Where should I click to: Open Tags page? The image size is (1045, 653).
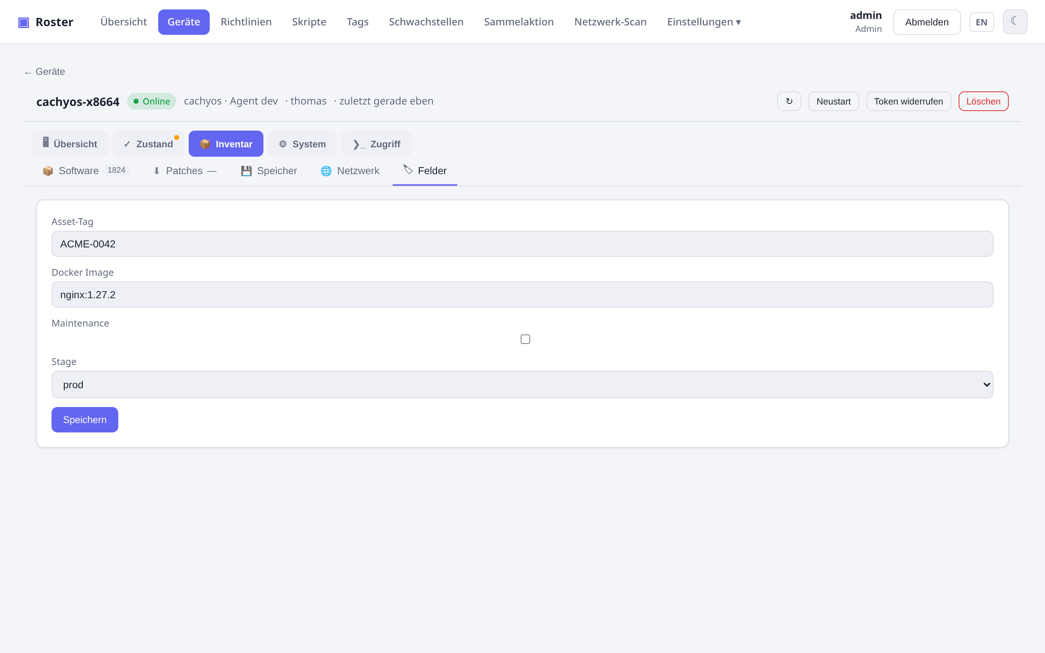click(x=357, y=22)
